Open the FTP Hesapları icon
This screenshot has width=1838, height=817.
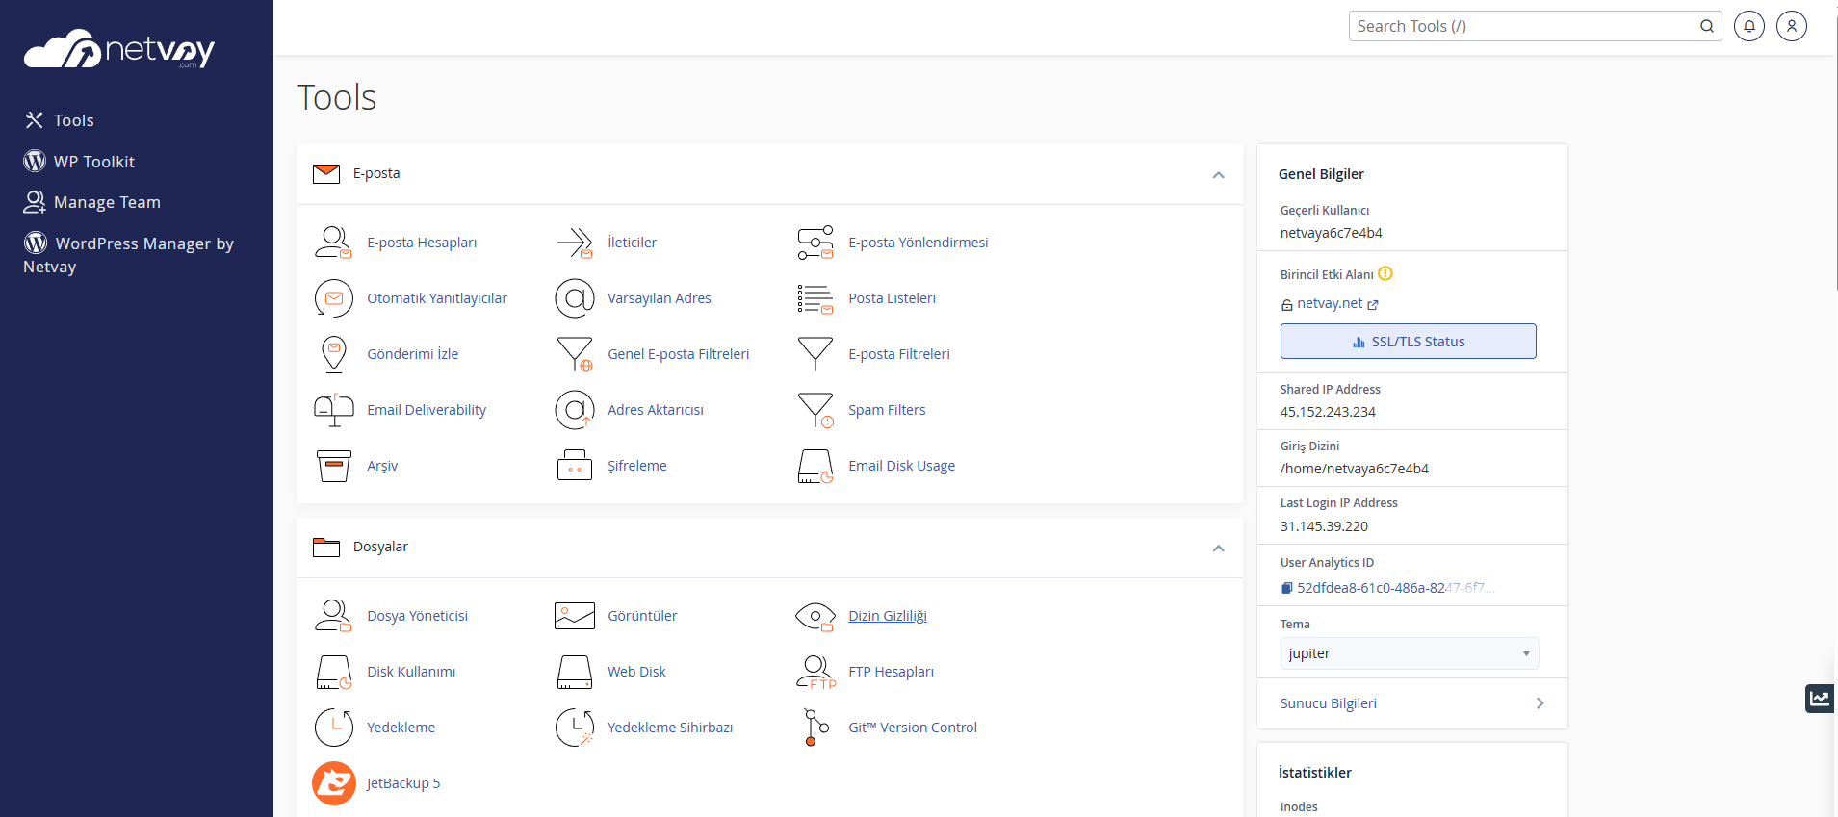point(815,672)
